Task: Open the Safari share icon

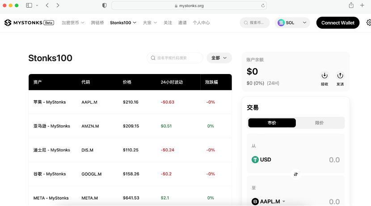Action: point(351,5)
